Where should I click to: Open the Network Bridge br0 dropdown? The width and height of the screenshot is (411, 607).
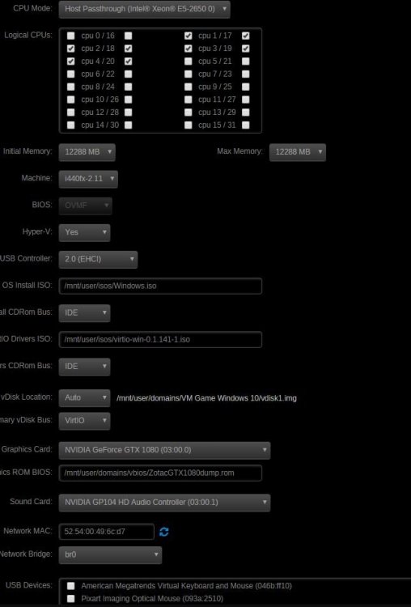click(110, 554)
